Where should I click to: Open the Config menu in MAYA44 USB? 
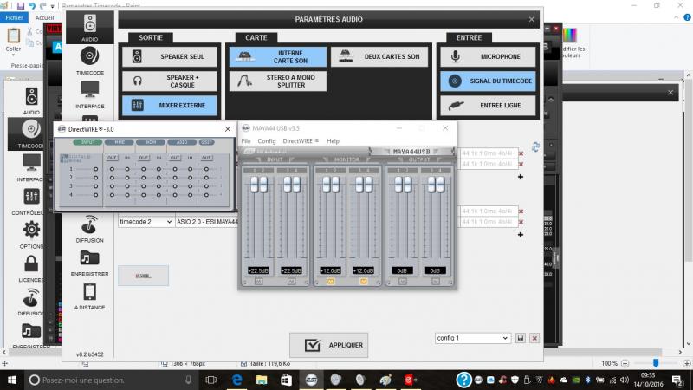coord(266,140)
